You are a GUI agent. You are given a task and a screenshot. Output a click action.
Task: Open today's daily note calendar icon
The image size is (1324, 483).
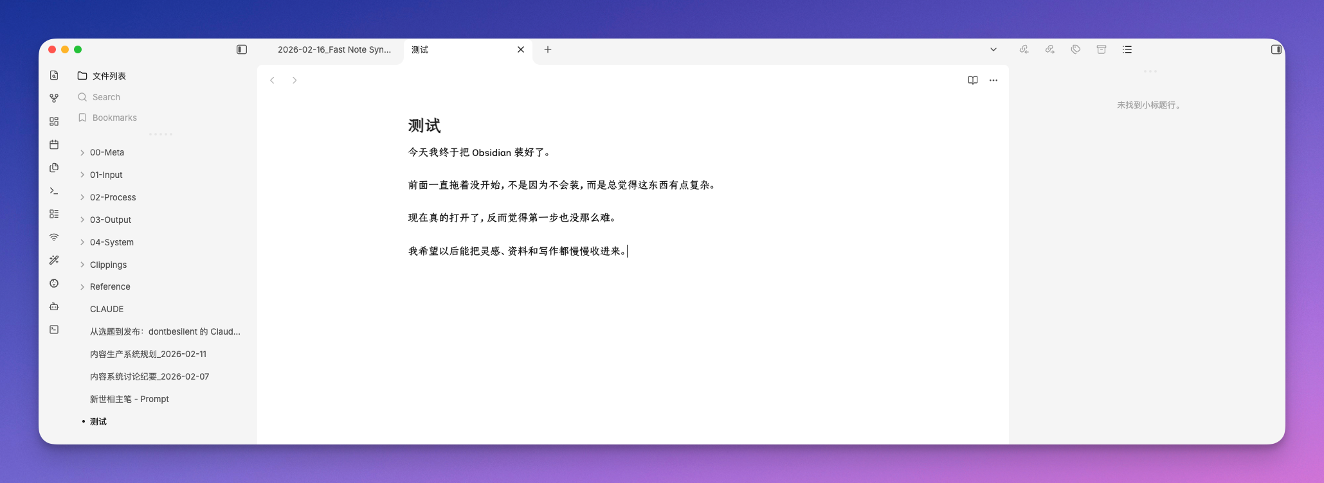click(x=54, y=145)
